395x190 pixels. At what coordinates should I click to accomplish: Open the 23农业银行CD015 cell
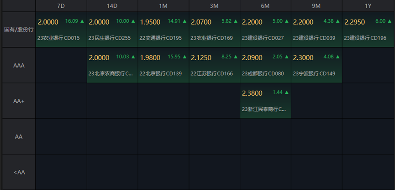(x=61, y=30)
